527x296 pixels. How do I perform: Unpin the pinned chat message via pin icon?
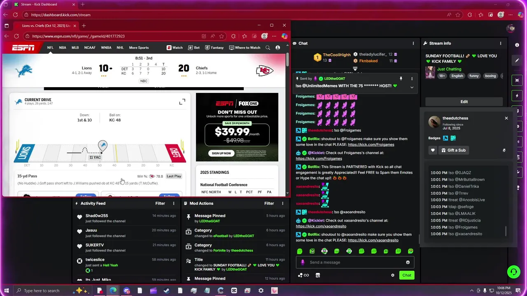401,79
